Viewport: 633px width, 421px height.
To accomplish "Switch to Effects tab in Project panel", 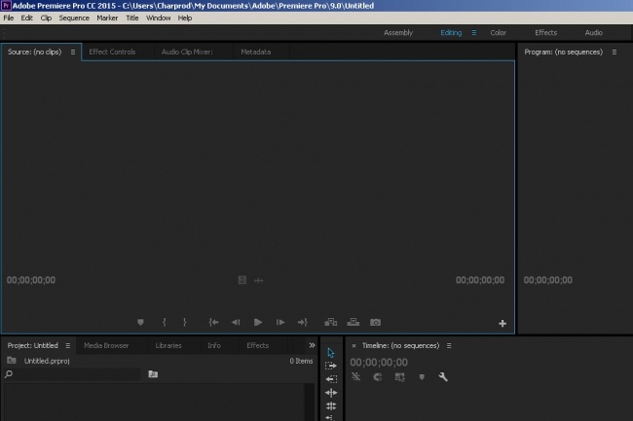I will pyautogui.click(x=257, y=346).
